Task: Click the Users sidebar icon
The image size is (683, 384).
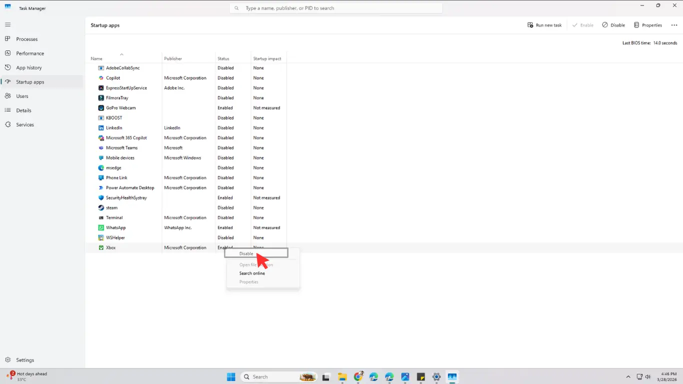Action: click(x=7, y=96)
